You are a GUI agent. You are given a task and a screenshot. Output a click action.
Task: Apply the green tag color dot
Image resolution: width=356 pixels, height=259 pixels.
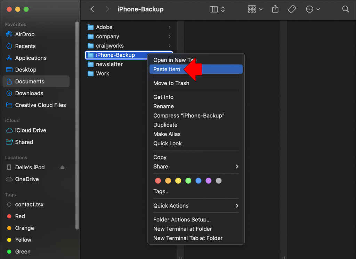pyautogui.click(x=188, y=181)
